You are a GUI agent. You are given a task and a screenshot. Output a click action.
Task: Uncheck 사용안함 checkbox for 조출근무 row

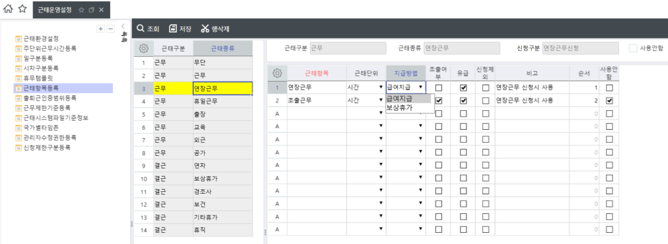click(x=610, y=101)
